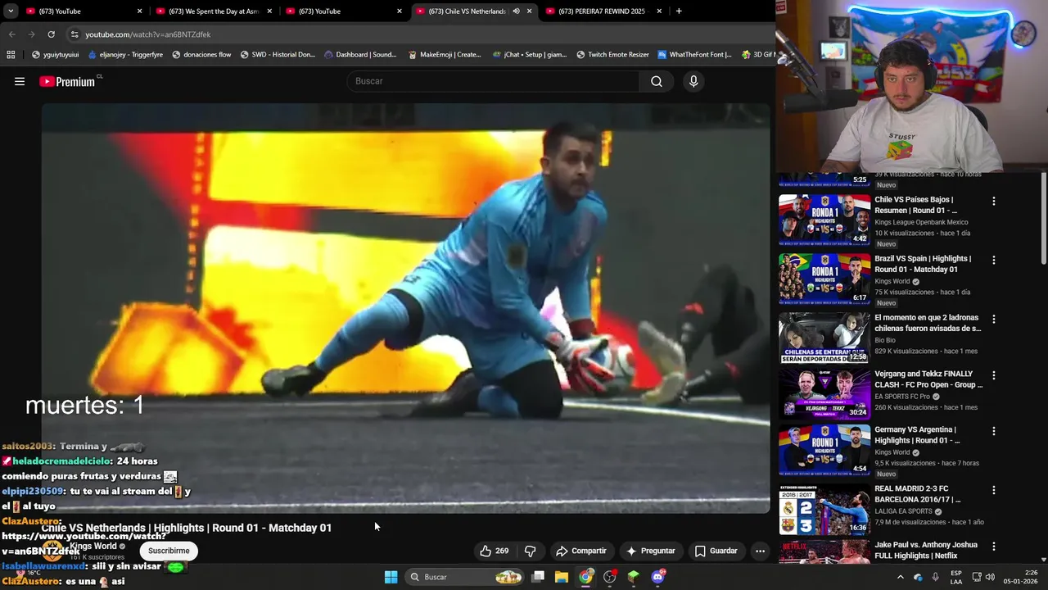Open yguiytuyuiui bookmark
Viewport: 1048px width, 590px height.
click(55, 55)
